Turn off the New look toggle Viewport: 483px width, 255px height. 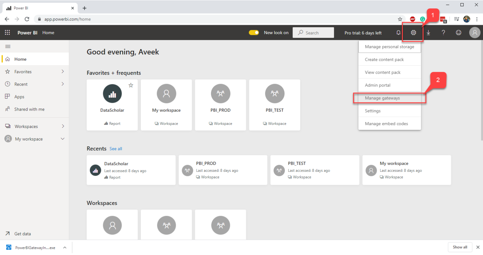point(254,32)
